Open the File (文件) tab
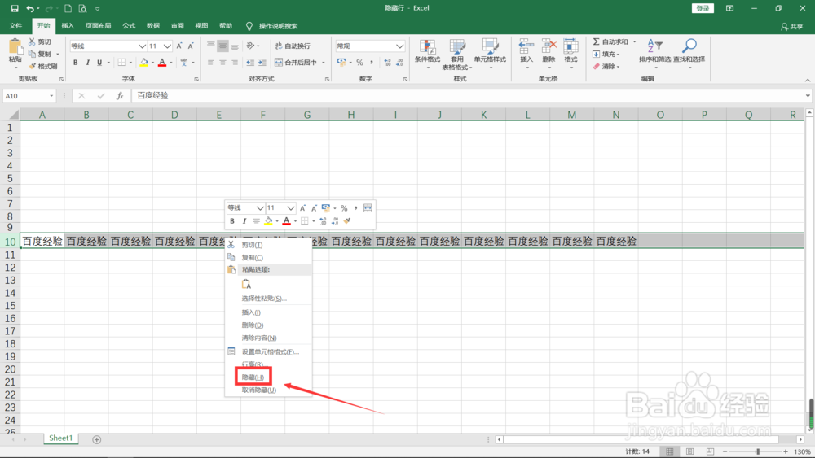815x458 pixels. coord(15,26)
